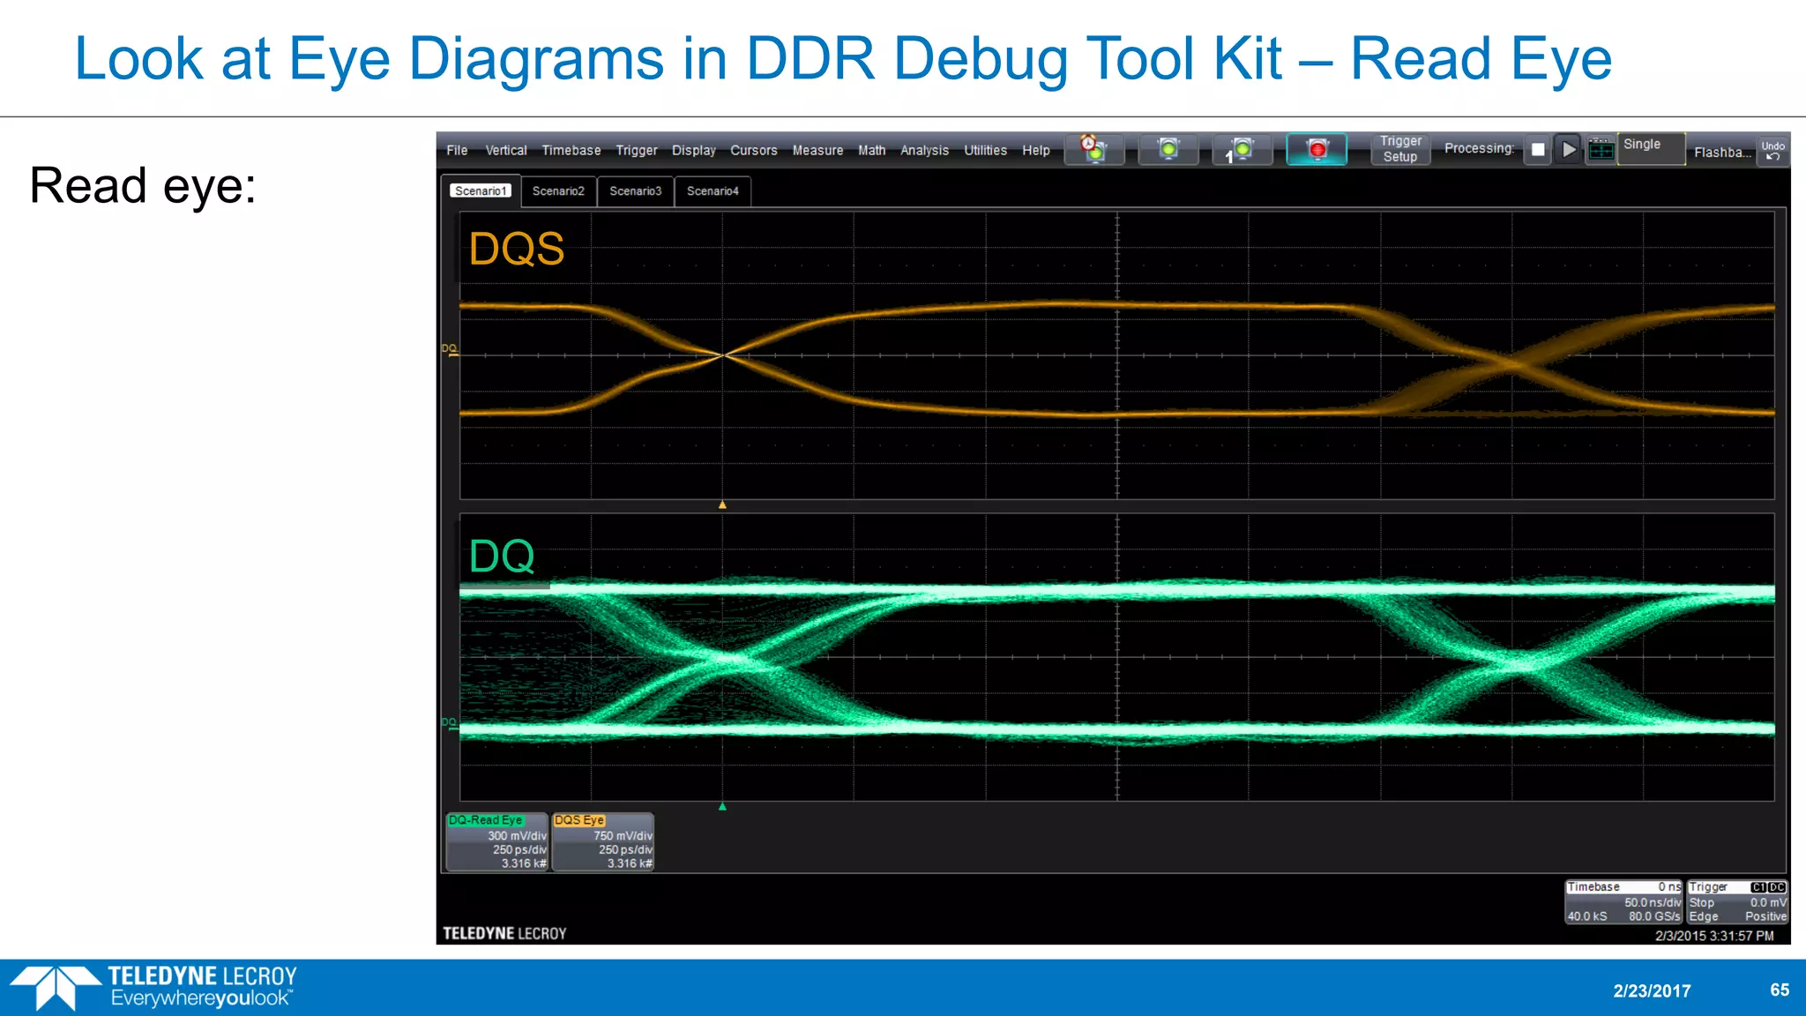This screenshot has width=1806, height=1016.
Task: Click the Undo button
Action: (x=1772, y=150)
